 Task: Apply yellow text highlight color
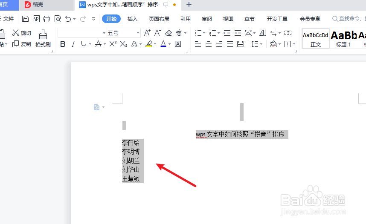pos(149,44)
